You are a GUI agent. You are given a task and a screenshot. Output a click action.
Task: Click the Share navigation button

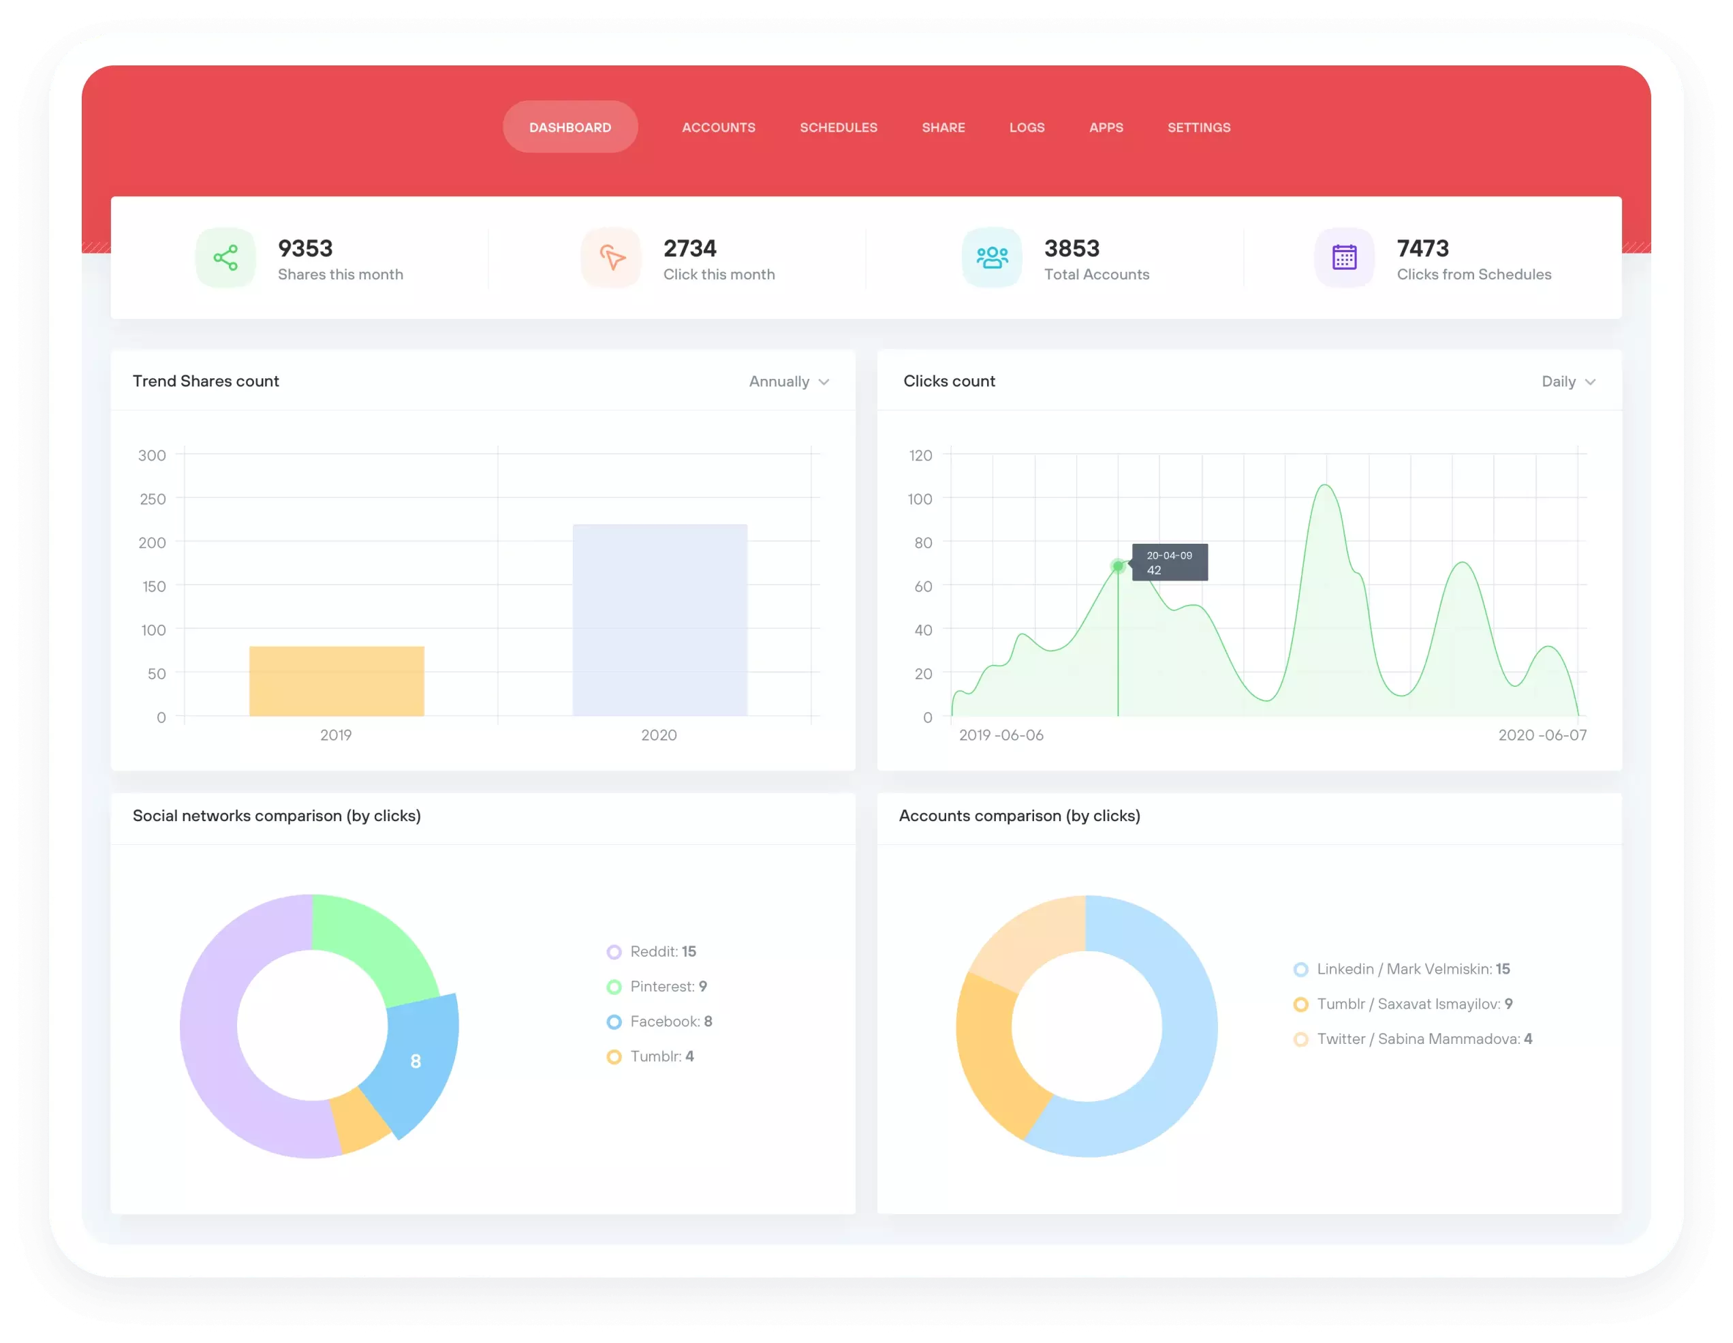pos(939,127)
